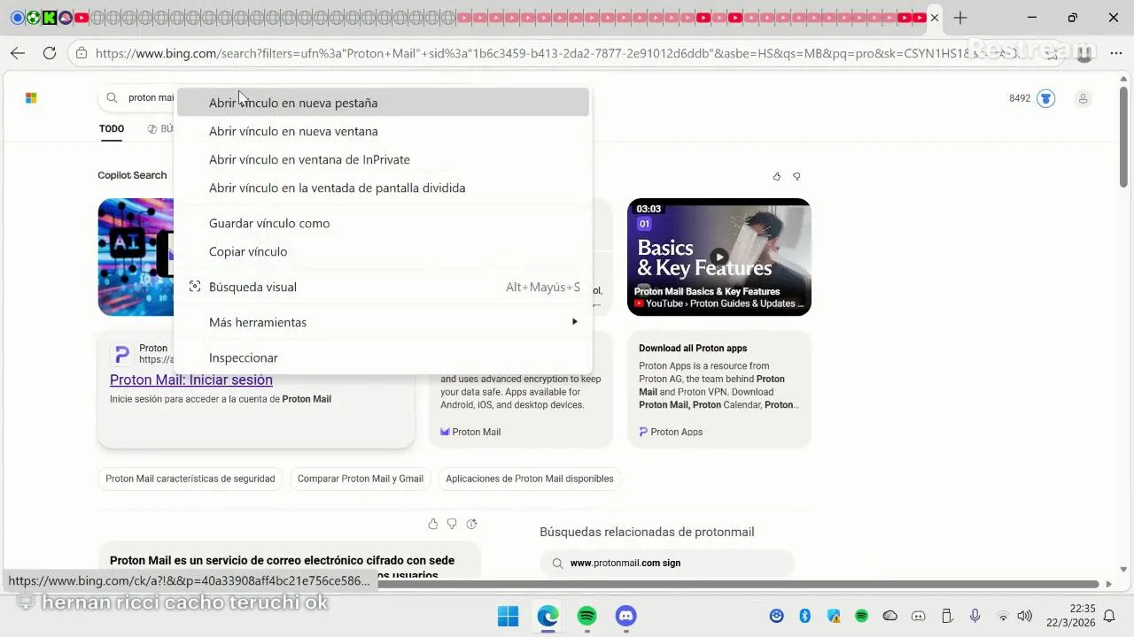Select Abrir vínculo en ventana de pantalla dividida
This screenshot has width=1134, height=637.
pyautogui.click(x=383, y=188)
